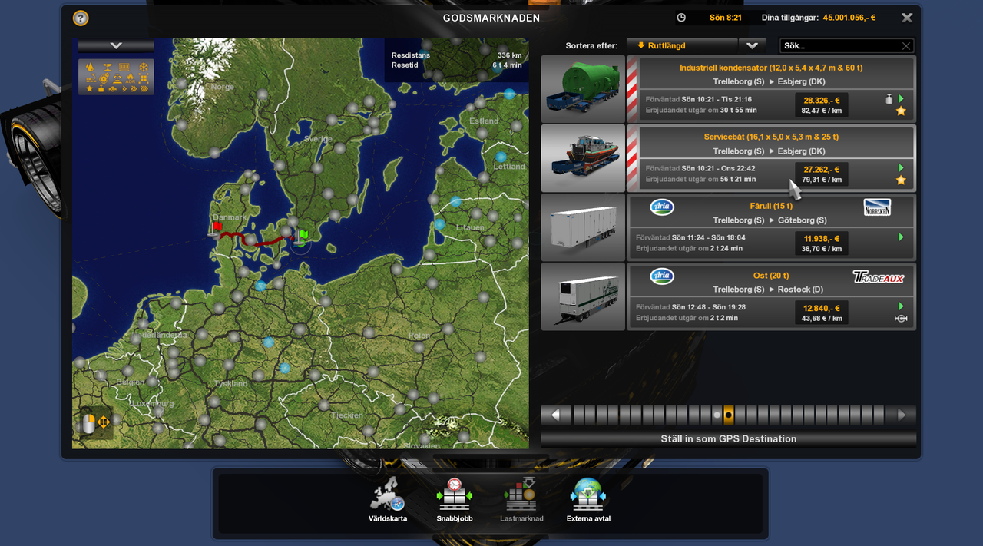Image resolution: width=983 pixels, height=546 pixels.
Task: Click the Arla logo on Ost job
Action: click(662, 276)
